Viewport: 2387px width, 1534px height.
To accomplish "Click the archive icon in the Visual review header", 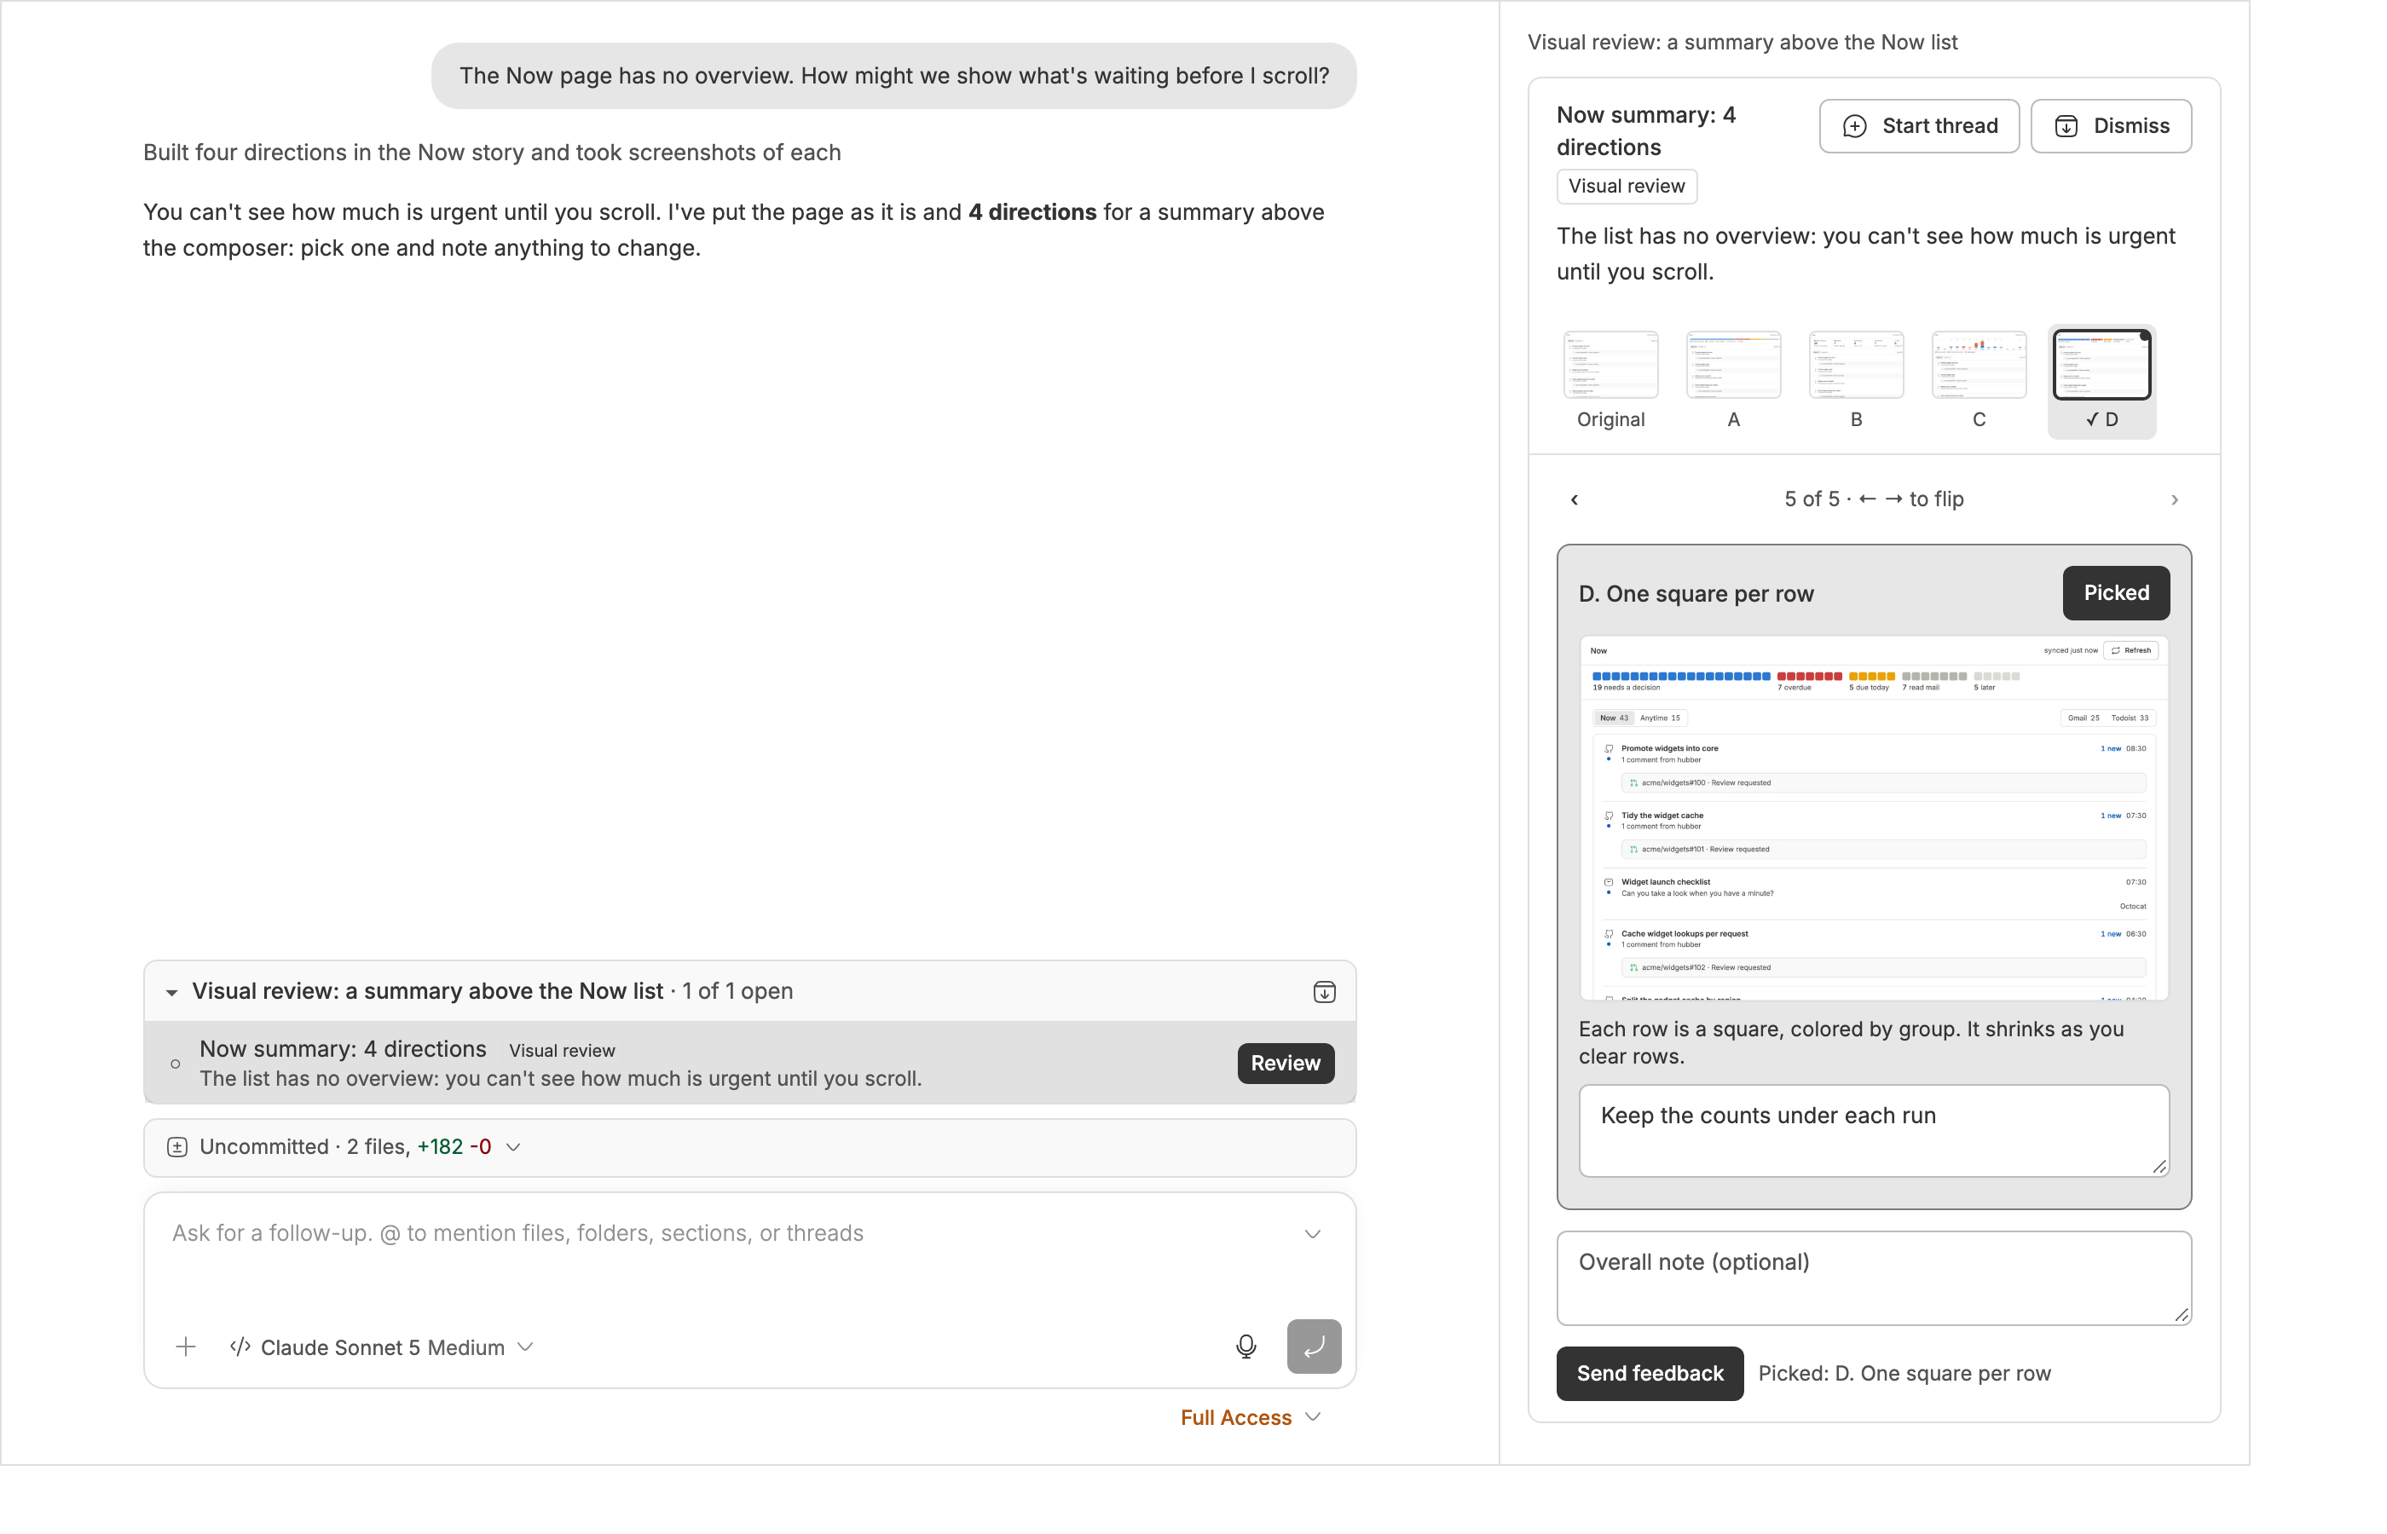I will (x=1324, y=992).
